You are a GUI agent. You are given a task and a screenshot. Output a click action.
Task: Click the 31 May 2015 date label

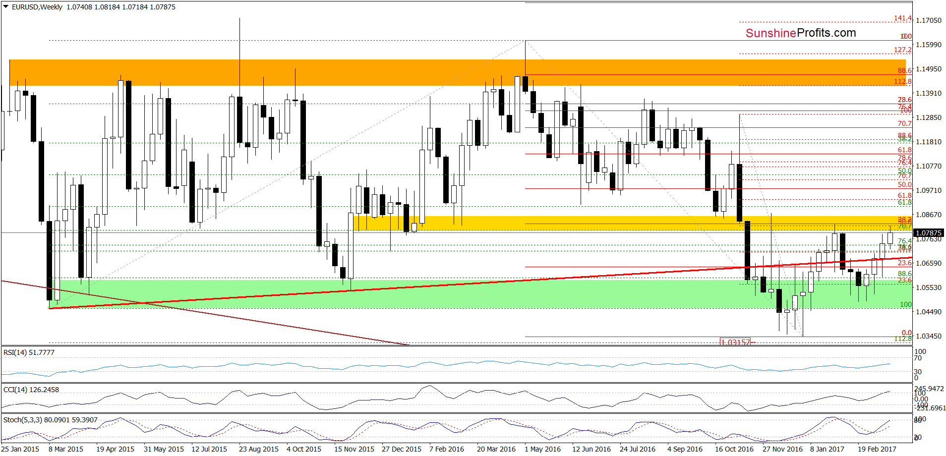164,449
